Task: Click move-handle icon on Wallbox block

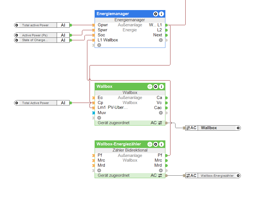Action: (x=150, y=87)
